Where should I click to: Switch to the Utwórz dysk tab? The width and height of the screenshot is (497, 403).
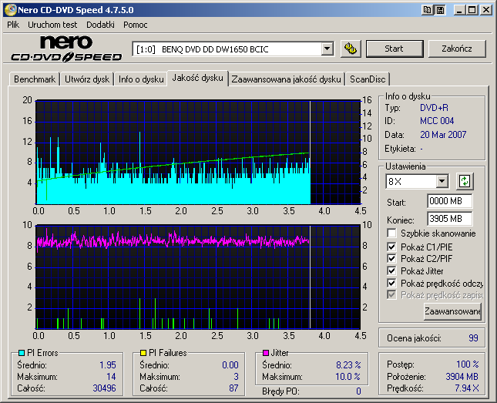click(x=87, y=79)
